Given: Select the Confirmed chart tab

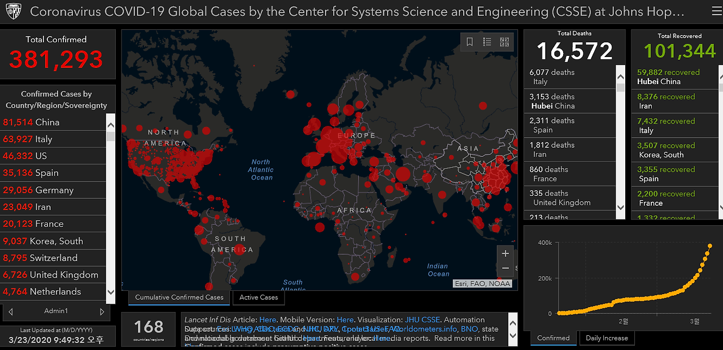Looking at the screenshot, I should point(554,338).
